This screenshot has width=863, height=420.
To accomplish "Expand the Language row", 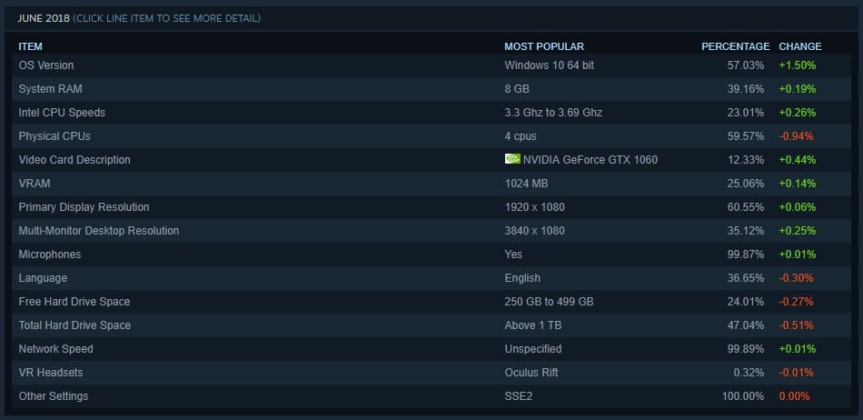I will (431, 278).
